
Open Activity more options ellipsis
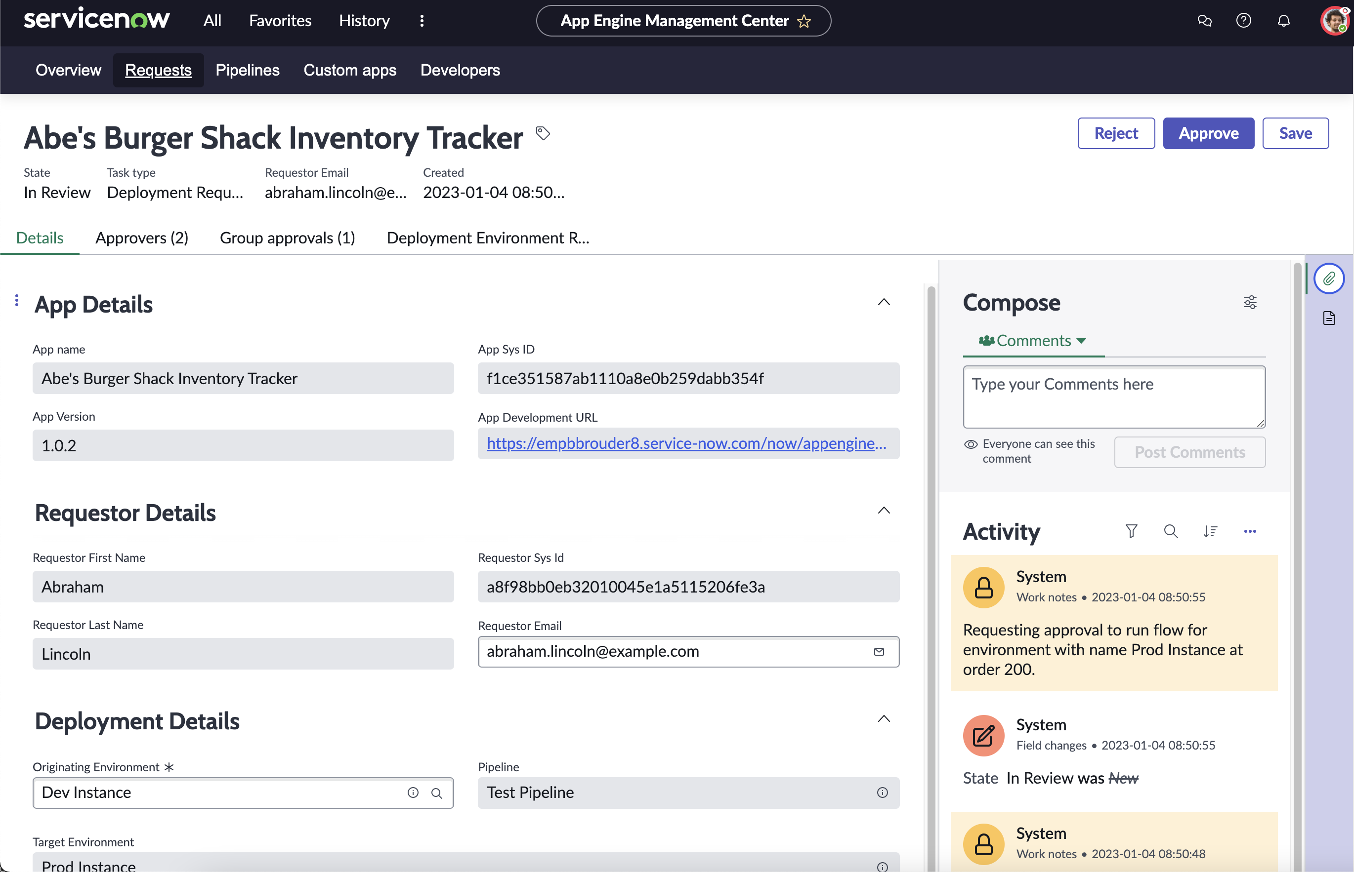[x=1250, y=531]
